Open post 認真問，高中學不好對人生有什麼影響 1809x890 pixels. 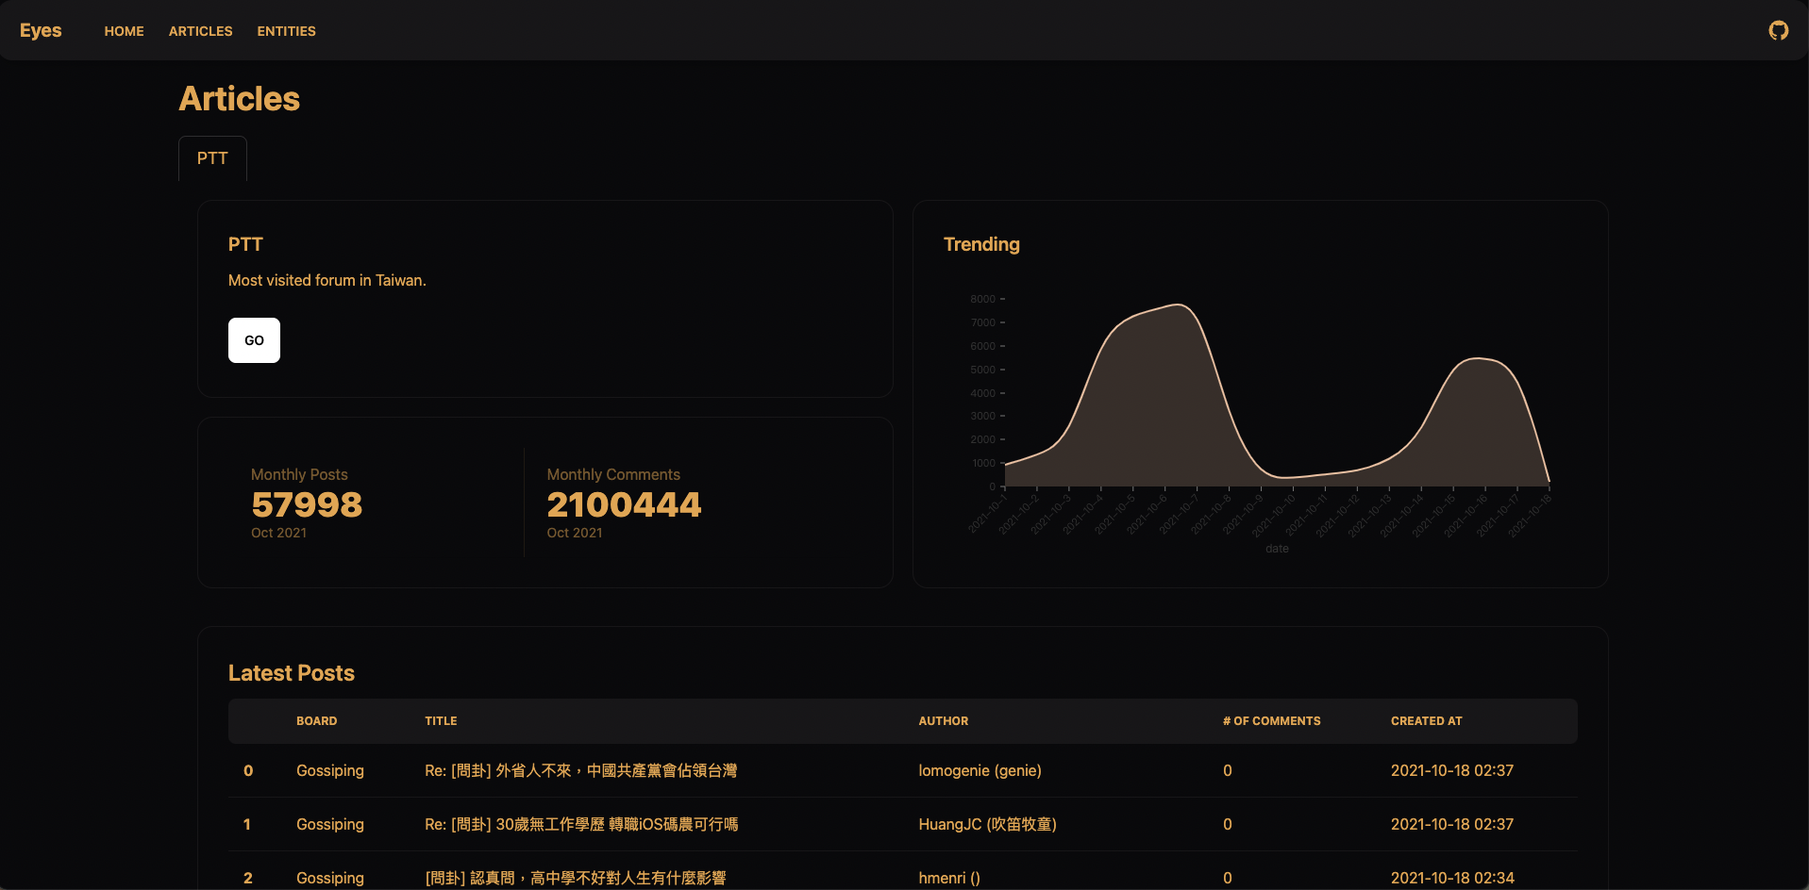pyautogui.click(x=576, y=878)
